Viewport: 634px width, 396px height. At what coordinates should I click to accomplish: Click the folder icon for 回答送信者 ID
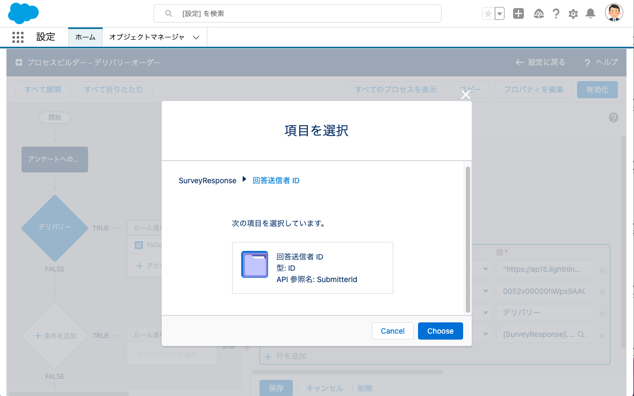pos(255,264)
